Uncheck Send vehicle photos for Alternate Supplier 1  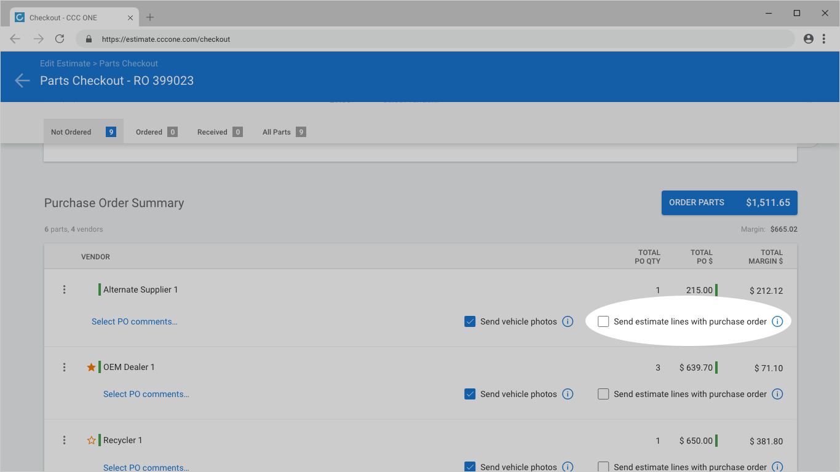coord(470,321)
